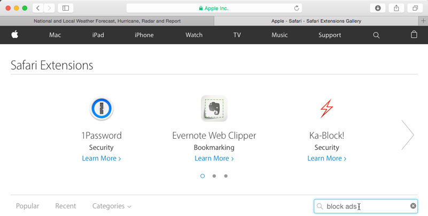Show Safari downloads list
Viewport: 428px width, 216px height.
point(378,8)
